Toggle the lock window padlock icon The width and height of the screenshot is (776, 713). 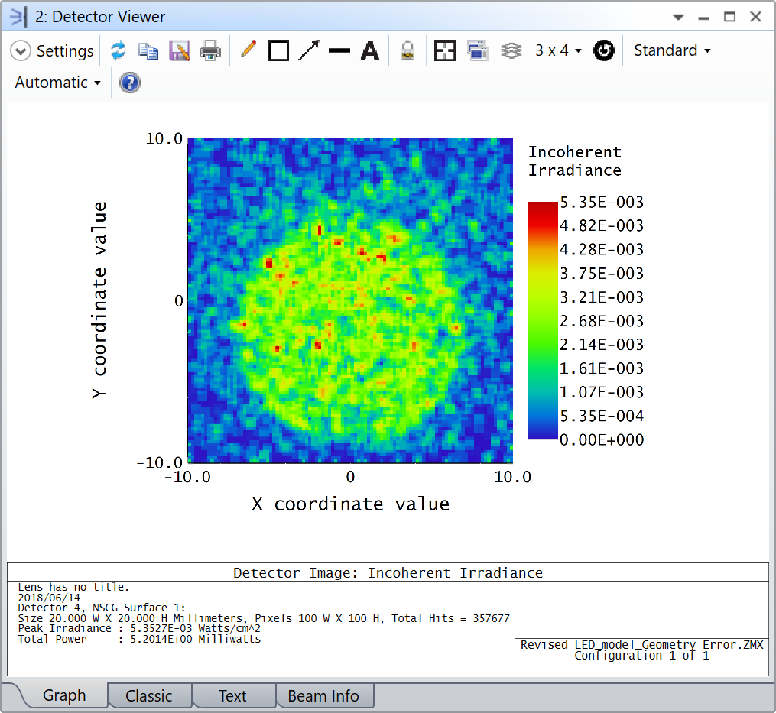pyautogui.click(x=407, y=51)
